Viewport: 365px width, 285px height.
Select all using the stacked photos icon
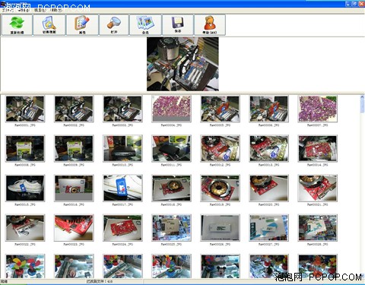point(145,25)
